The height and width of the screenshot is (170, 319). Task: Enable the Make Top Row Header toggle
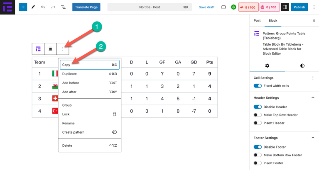258,115
